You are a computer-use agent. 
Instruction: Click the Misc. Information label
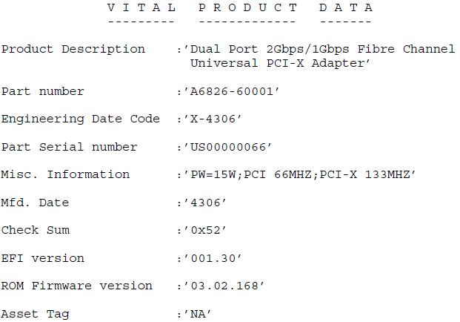click(66, 175)
